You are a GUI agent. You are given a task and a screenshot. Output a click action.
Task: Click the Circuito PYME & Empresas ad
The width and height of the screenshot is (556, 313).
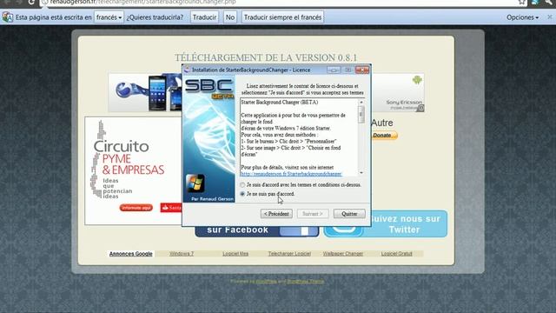click(133, 170)
